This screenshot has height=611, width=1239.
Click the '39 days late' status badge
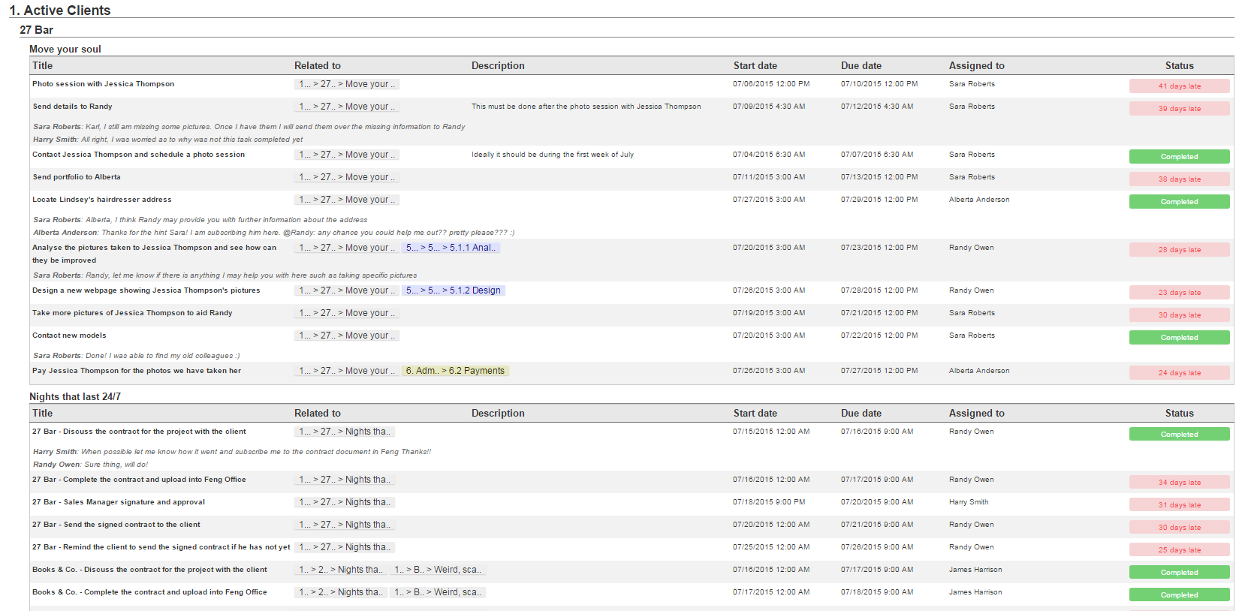[x=1179, y=109]
